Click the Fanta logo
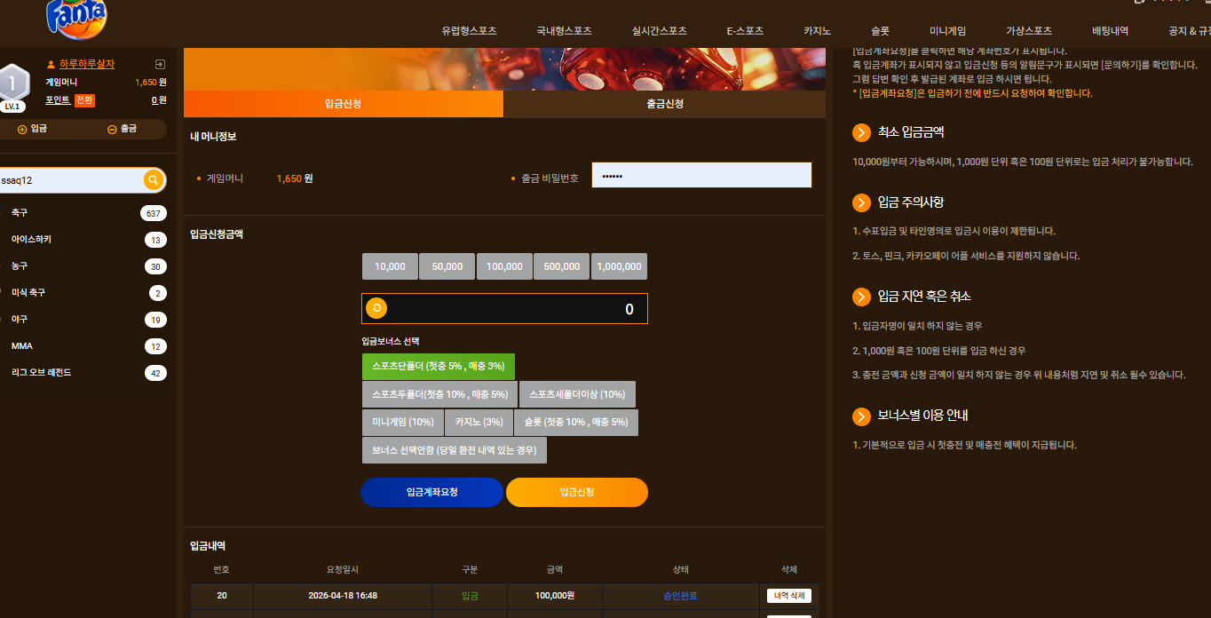 pyautogui.click(x=76, y=18)
